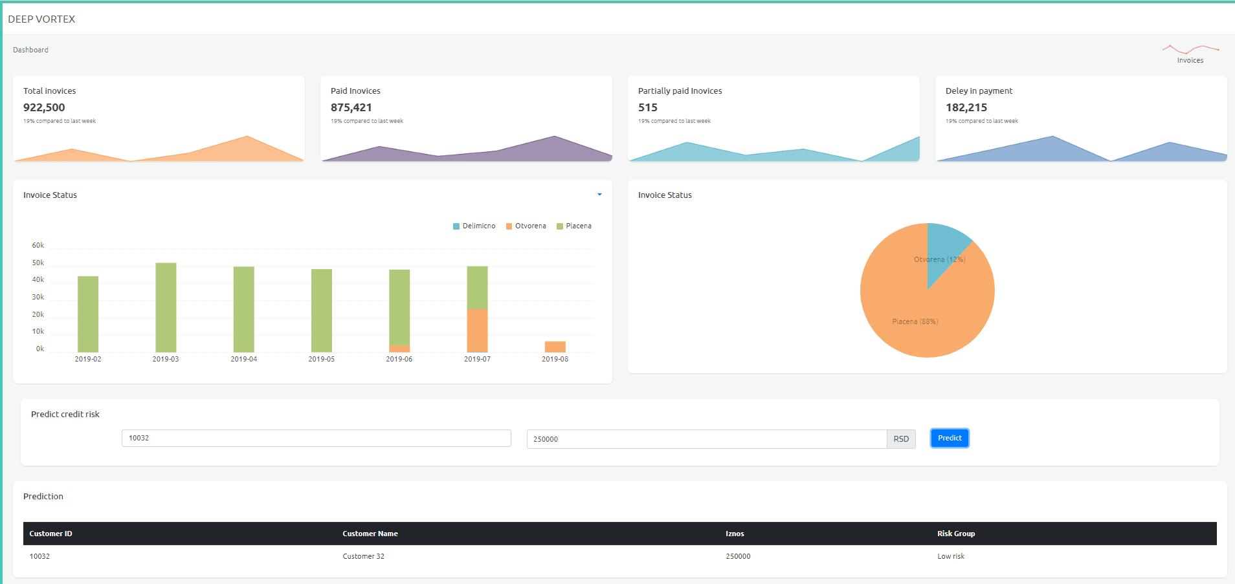1235x584 pixels.
Task: Toggle the Delimicno legend series
Action: (x=474, y=226)
